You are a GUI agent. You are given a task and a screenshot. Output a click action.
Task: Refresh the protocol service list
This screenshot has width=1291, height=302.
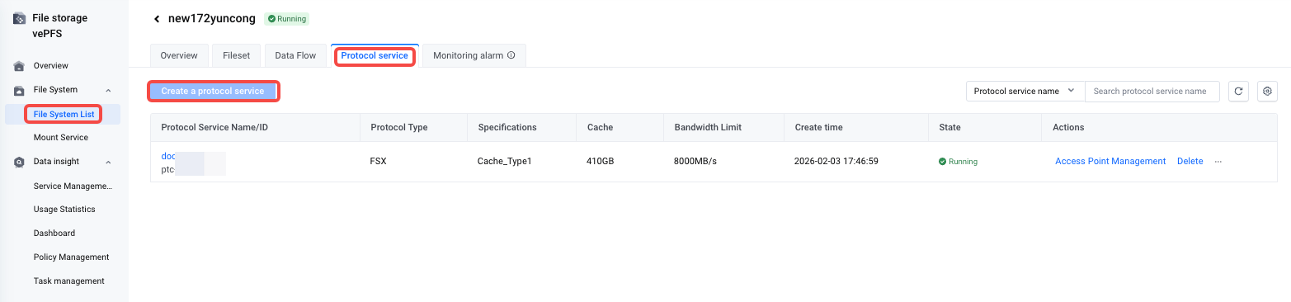[1238, 92]
